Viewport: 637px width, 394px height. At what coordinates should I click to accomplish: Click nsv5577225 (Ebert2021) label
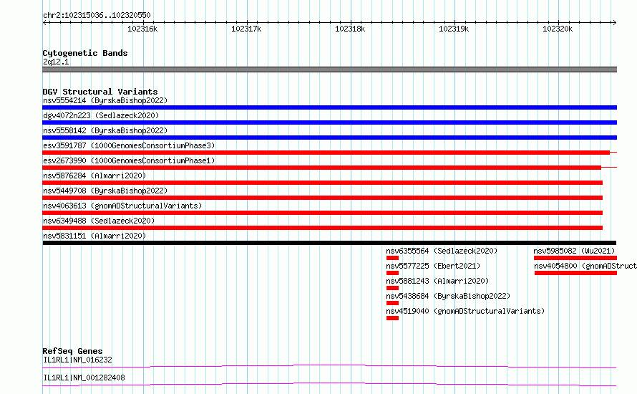pyautogui.click(x=433, y=266)
